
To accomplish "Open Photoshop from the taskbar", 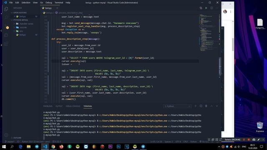I will click(118, 146).
